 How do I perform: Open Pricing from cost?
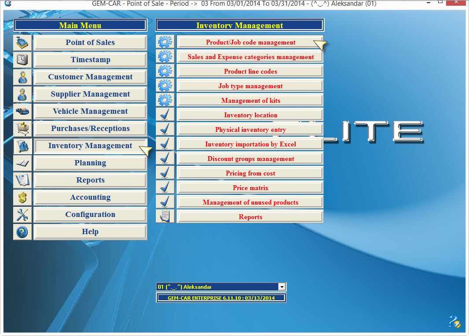point(250,173)
